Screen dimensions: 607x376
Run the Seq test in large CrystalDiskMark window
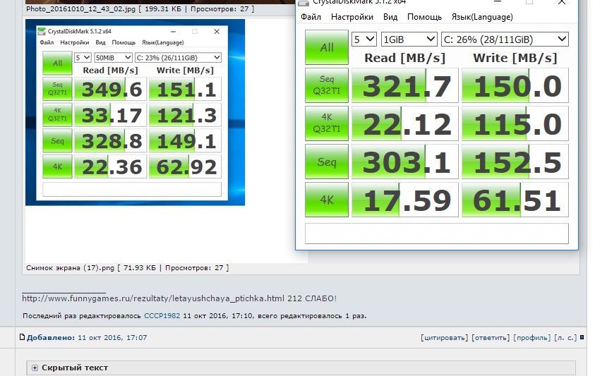[x=326, y=162]
